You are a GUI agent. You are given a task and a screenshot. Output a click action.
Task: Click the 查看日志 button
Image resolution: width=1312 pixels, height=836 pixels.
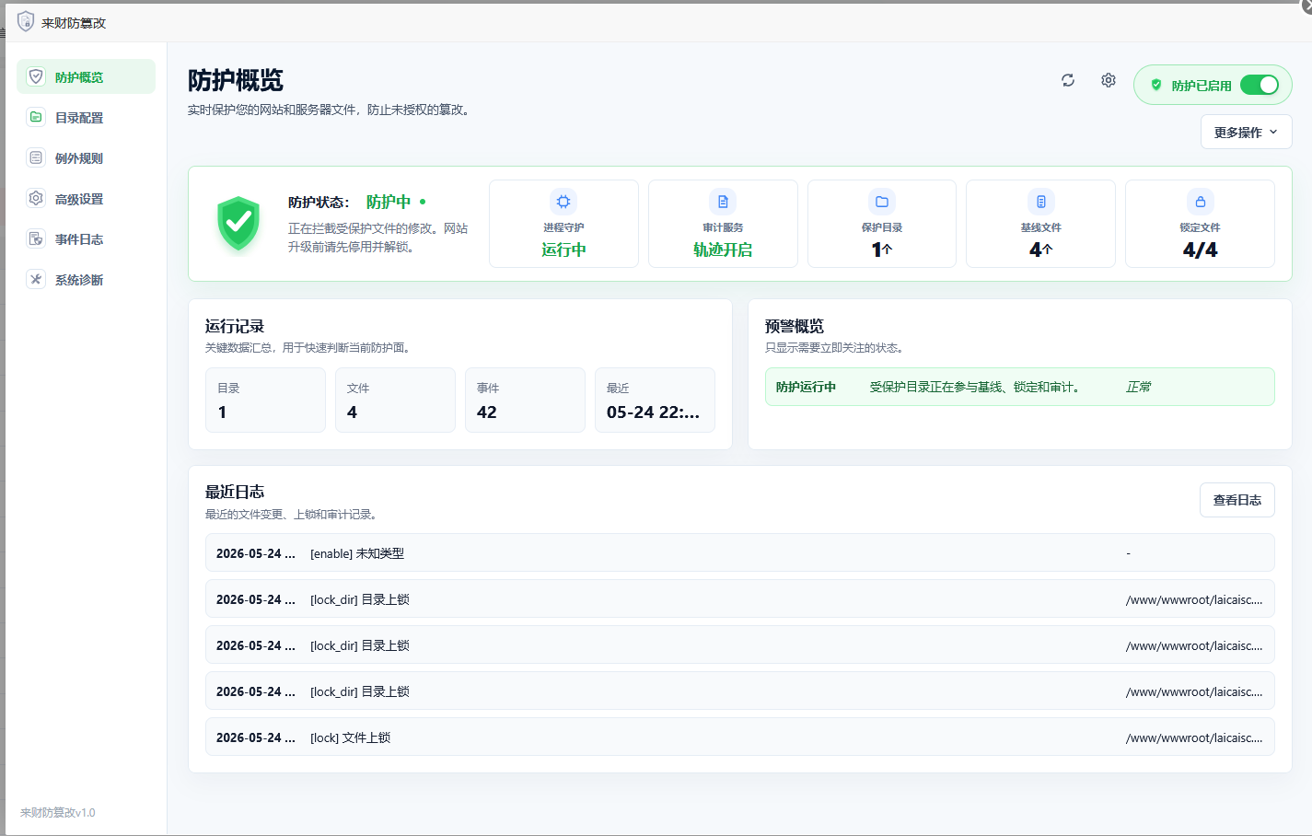coord(1237,500)
